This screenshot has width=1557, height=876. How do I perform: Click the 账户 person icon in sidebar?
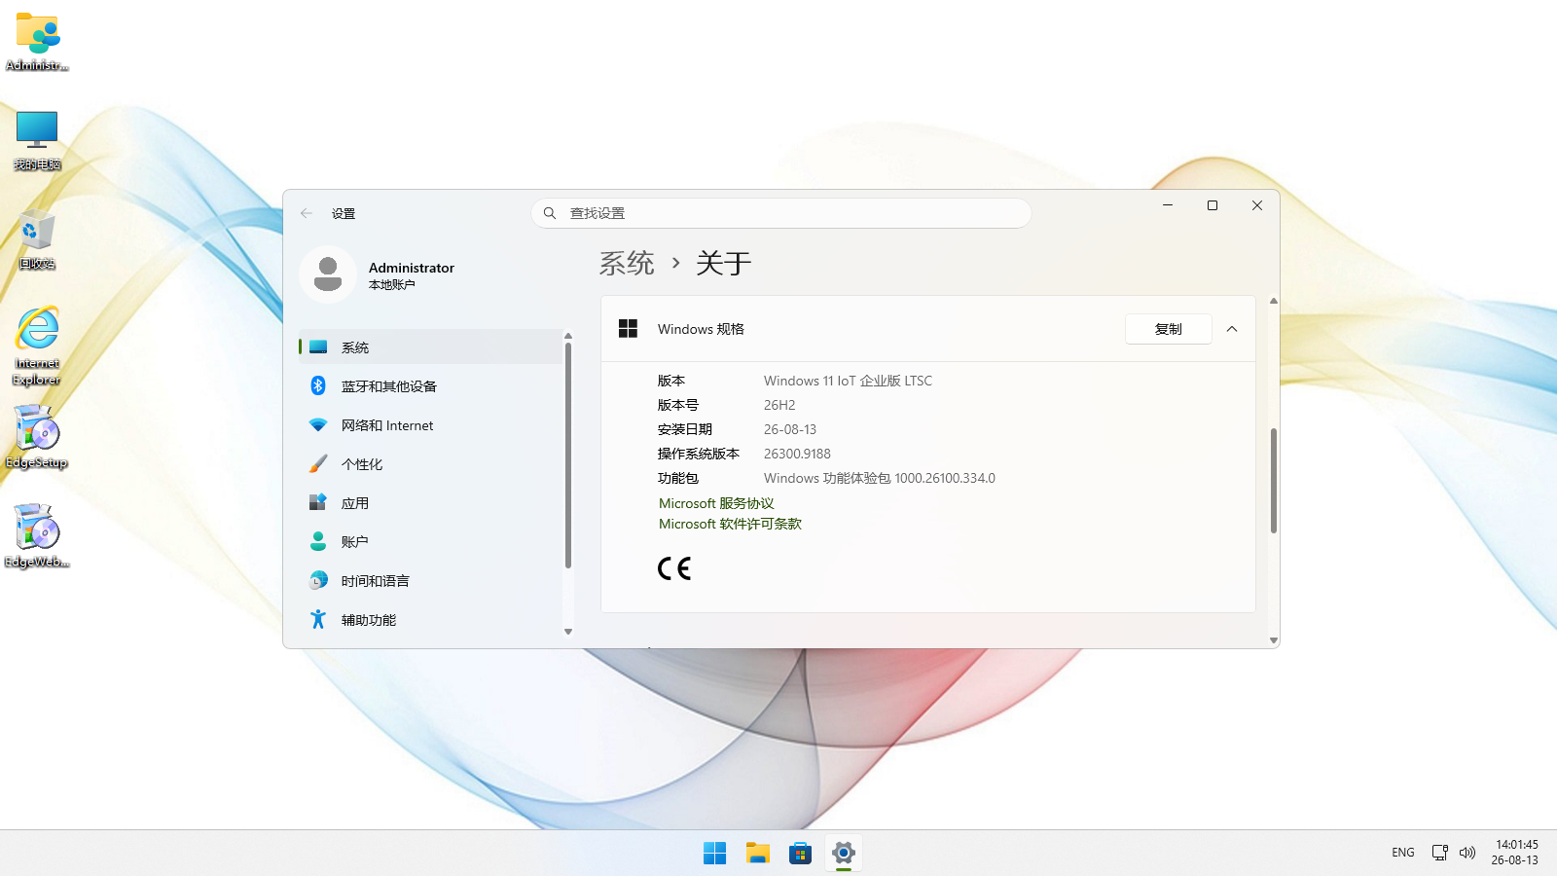pyautogui.click(x=318, y=542)
